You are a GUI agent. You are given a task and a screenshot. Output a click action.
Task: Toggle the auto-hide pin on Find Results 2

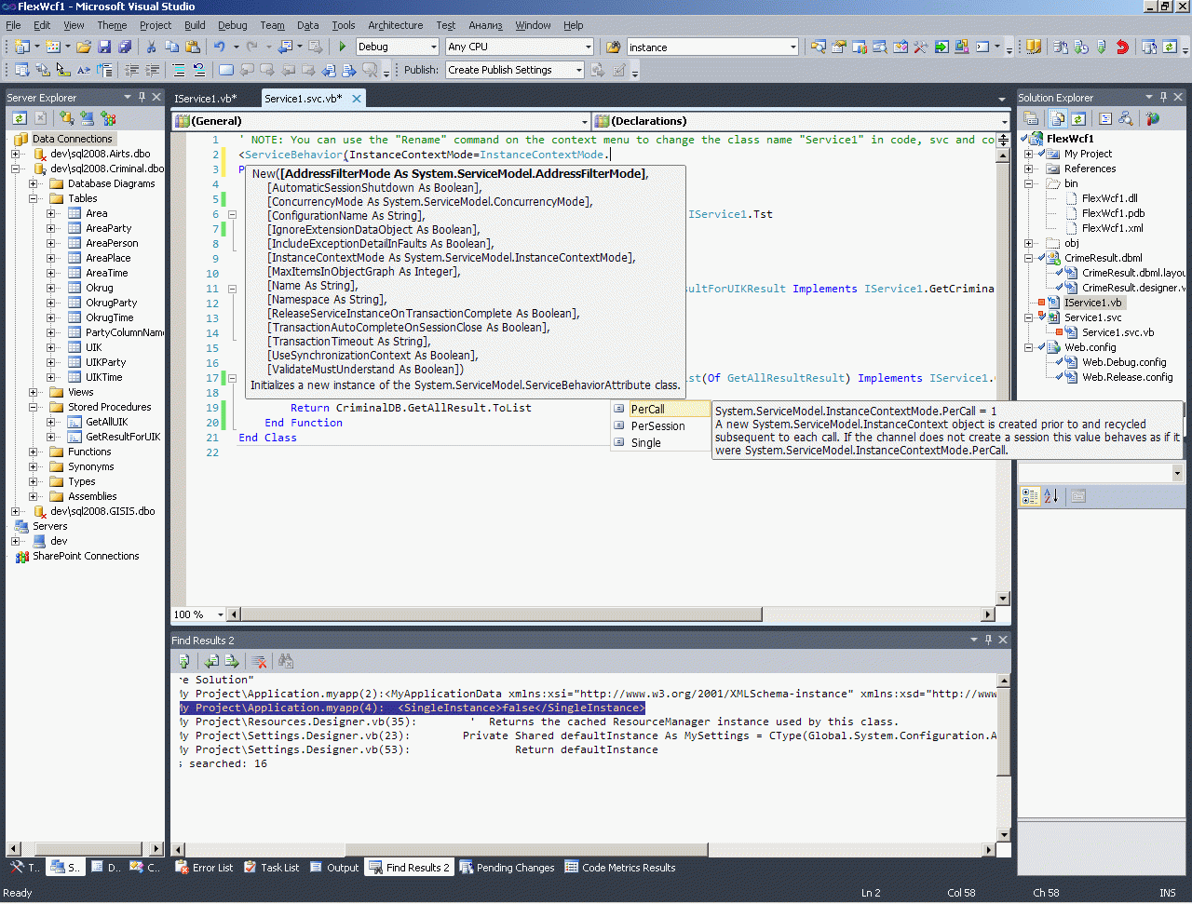click(x=988, y=640)
